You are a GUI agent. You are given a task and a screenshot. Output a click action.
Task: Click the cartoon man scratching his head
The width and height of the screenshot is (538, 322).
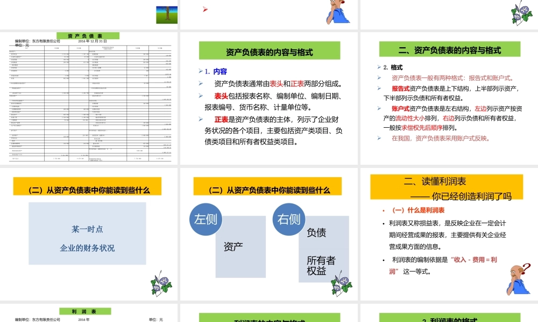[x=339, y=12]
